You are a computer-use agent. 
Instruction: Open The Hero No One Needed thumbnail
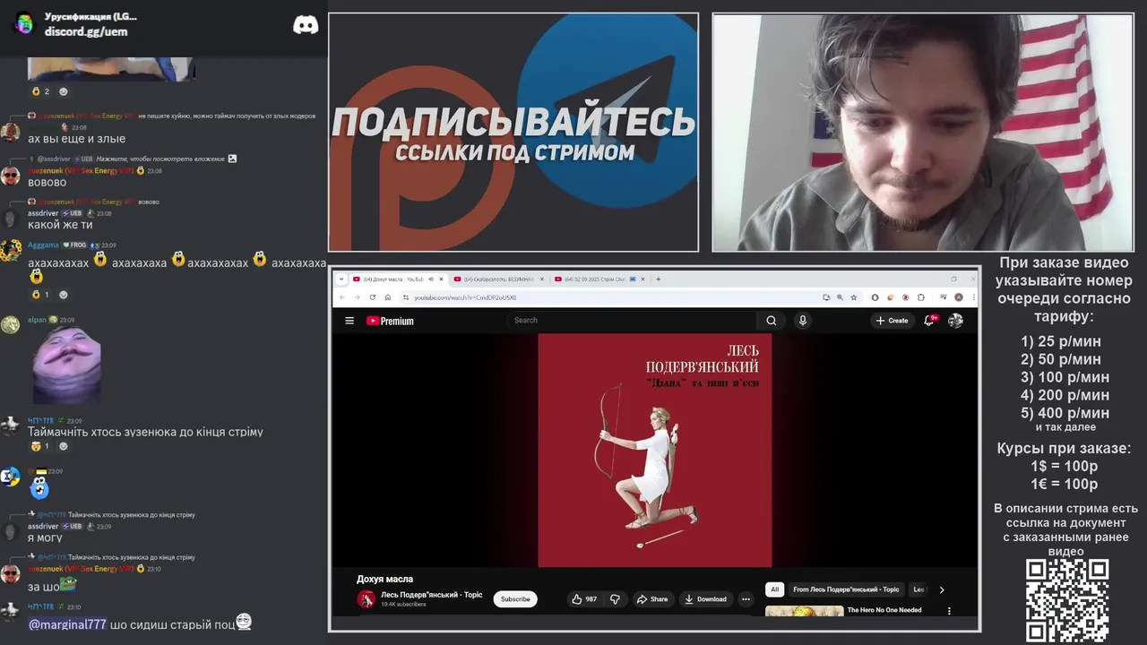(804, 612)
